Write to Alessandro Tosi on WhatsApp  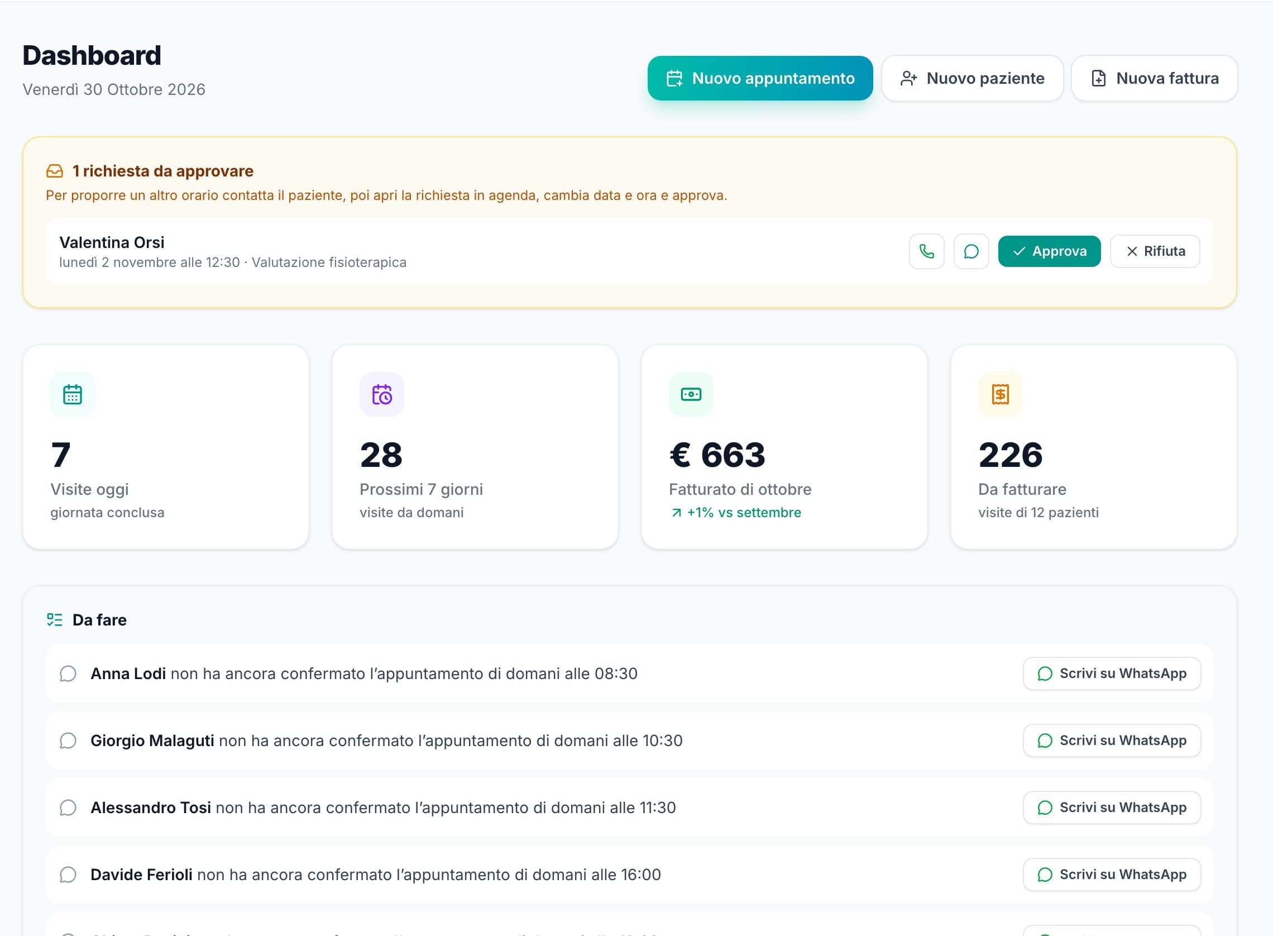[1112, 808]
